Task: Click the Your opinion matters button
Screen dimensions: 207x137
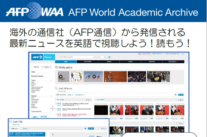Action: click(x=144, y=54)
